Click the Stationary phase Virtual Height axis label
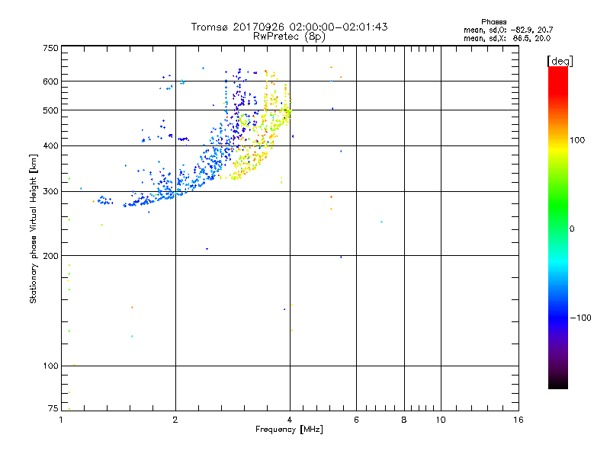610x457 pixels. pyautogui.click(x=34, y=229)
